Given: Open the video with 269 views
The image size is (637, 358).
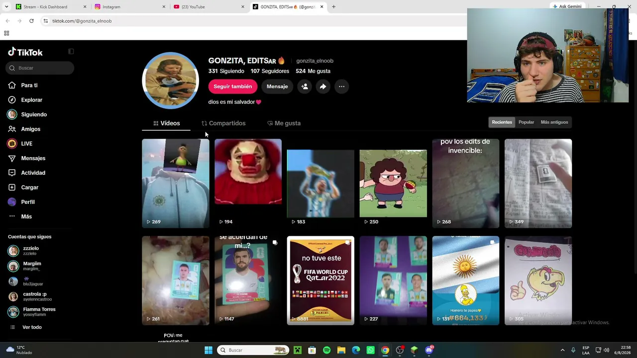Looking at the screenshot, I should tap(176, 183).
